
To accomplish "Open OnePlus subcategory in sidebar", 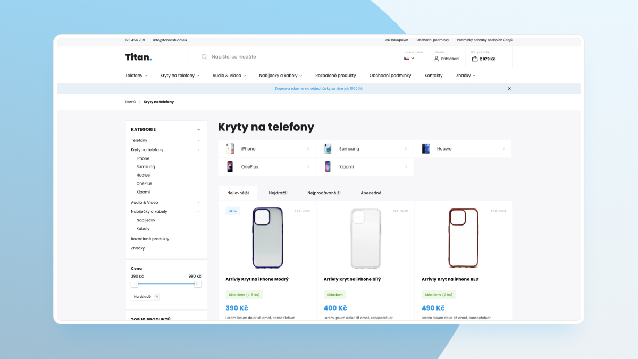I will coord(144,183).
